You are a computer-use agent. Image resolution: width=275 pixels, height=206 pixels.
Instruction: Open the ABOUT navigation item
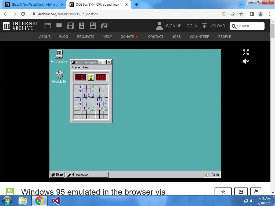45,36
